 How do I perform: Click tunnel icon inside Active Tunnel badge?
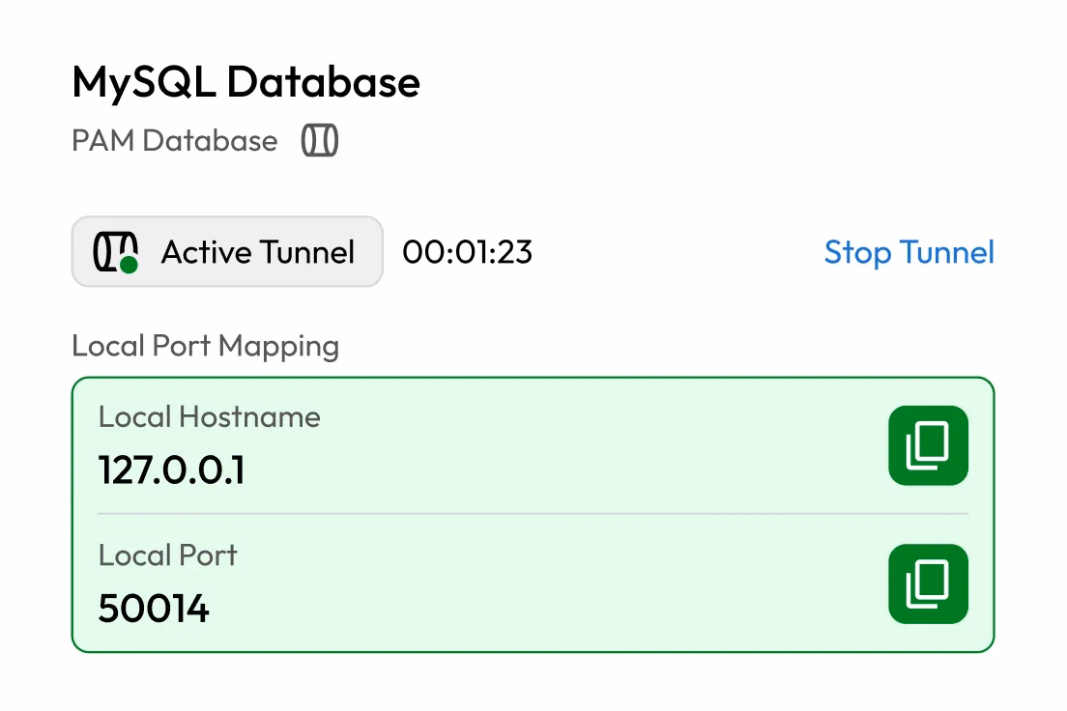(x=112, y=251)
